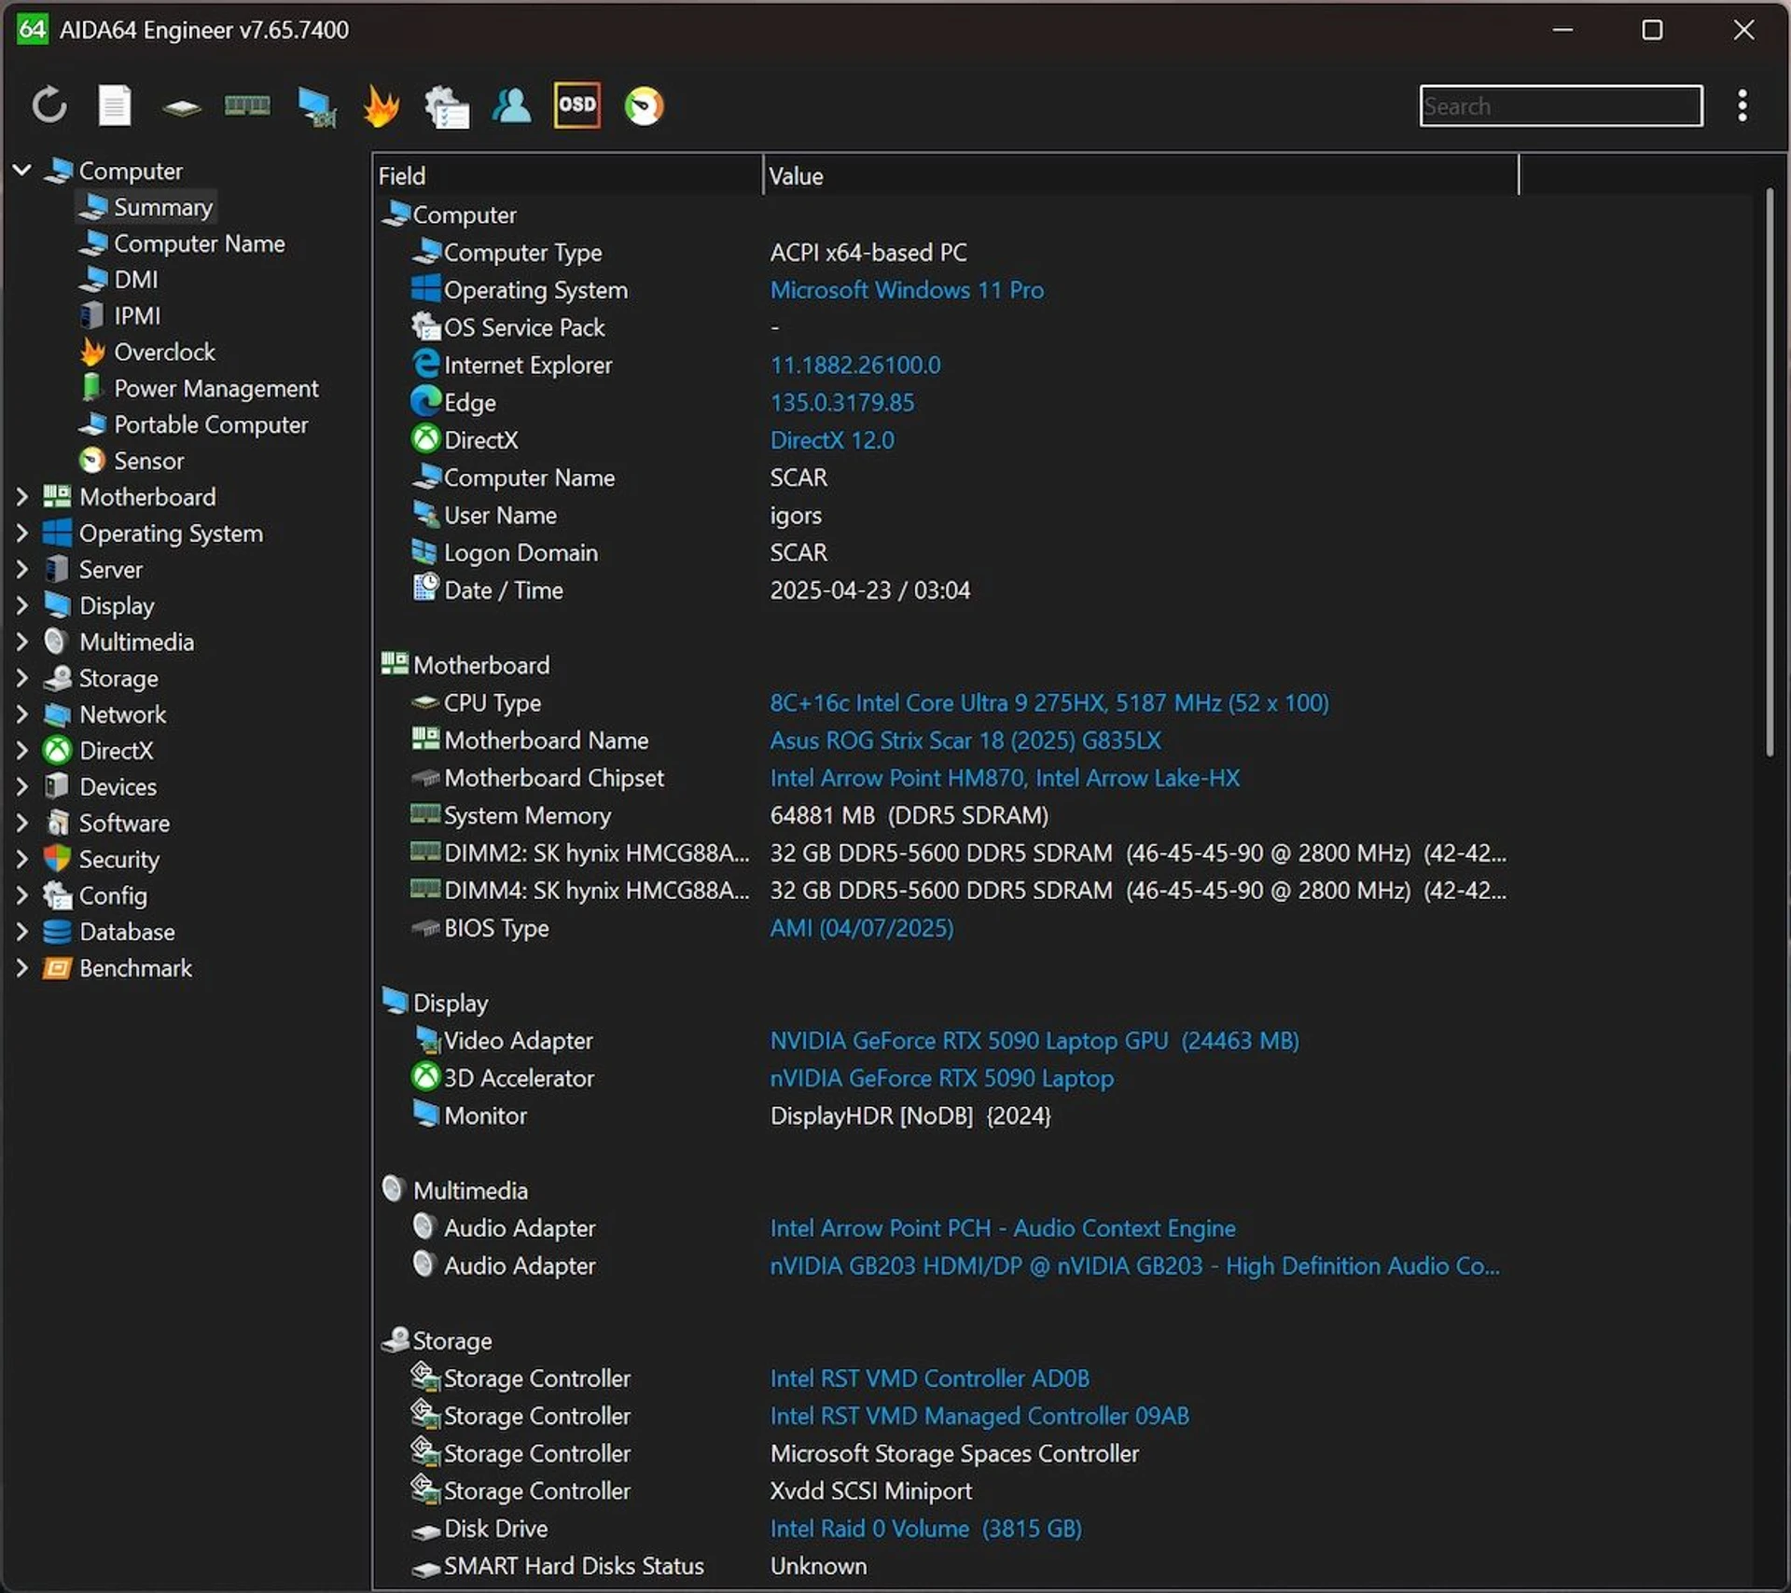Image resolution: width=1791 pixels, height=1593 pixels.
Task: Open the IPMI tree item
Action: pos(120,315)
